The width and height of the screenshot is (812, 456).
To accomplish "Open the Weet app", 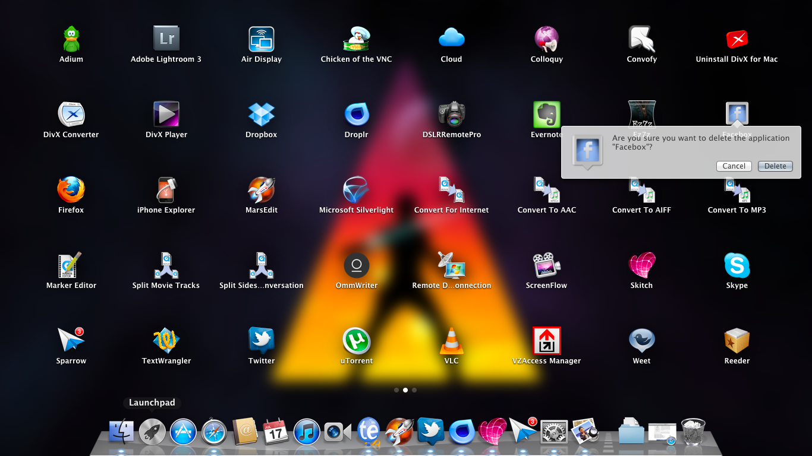I will [642, 341].
